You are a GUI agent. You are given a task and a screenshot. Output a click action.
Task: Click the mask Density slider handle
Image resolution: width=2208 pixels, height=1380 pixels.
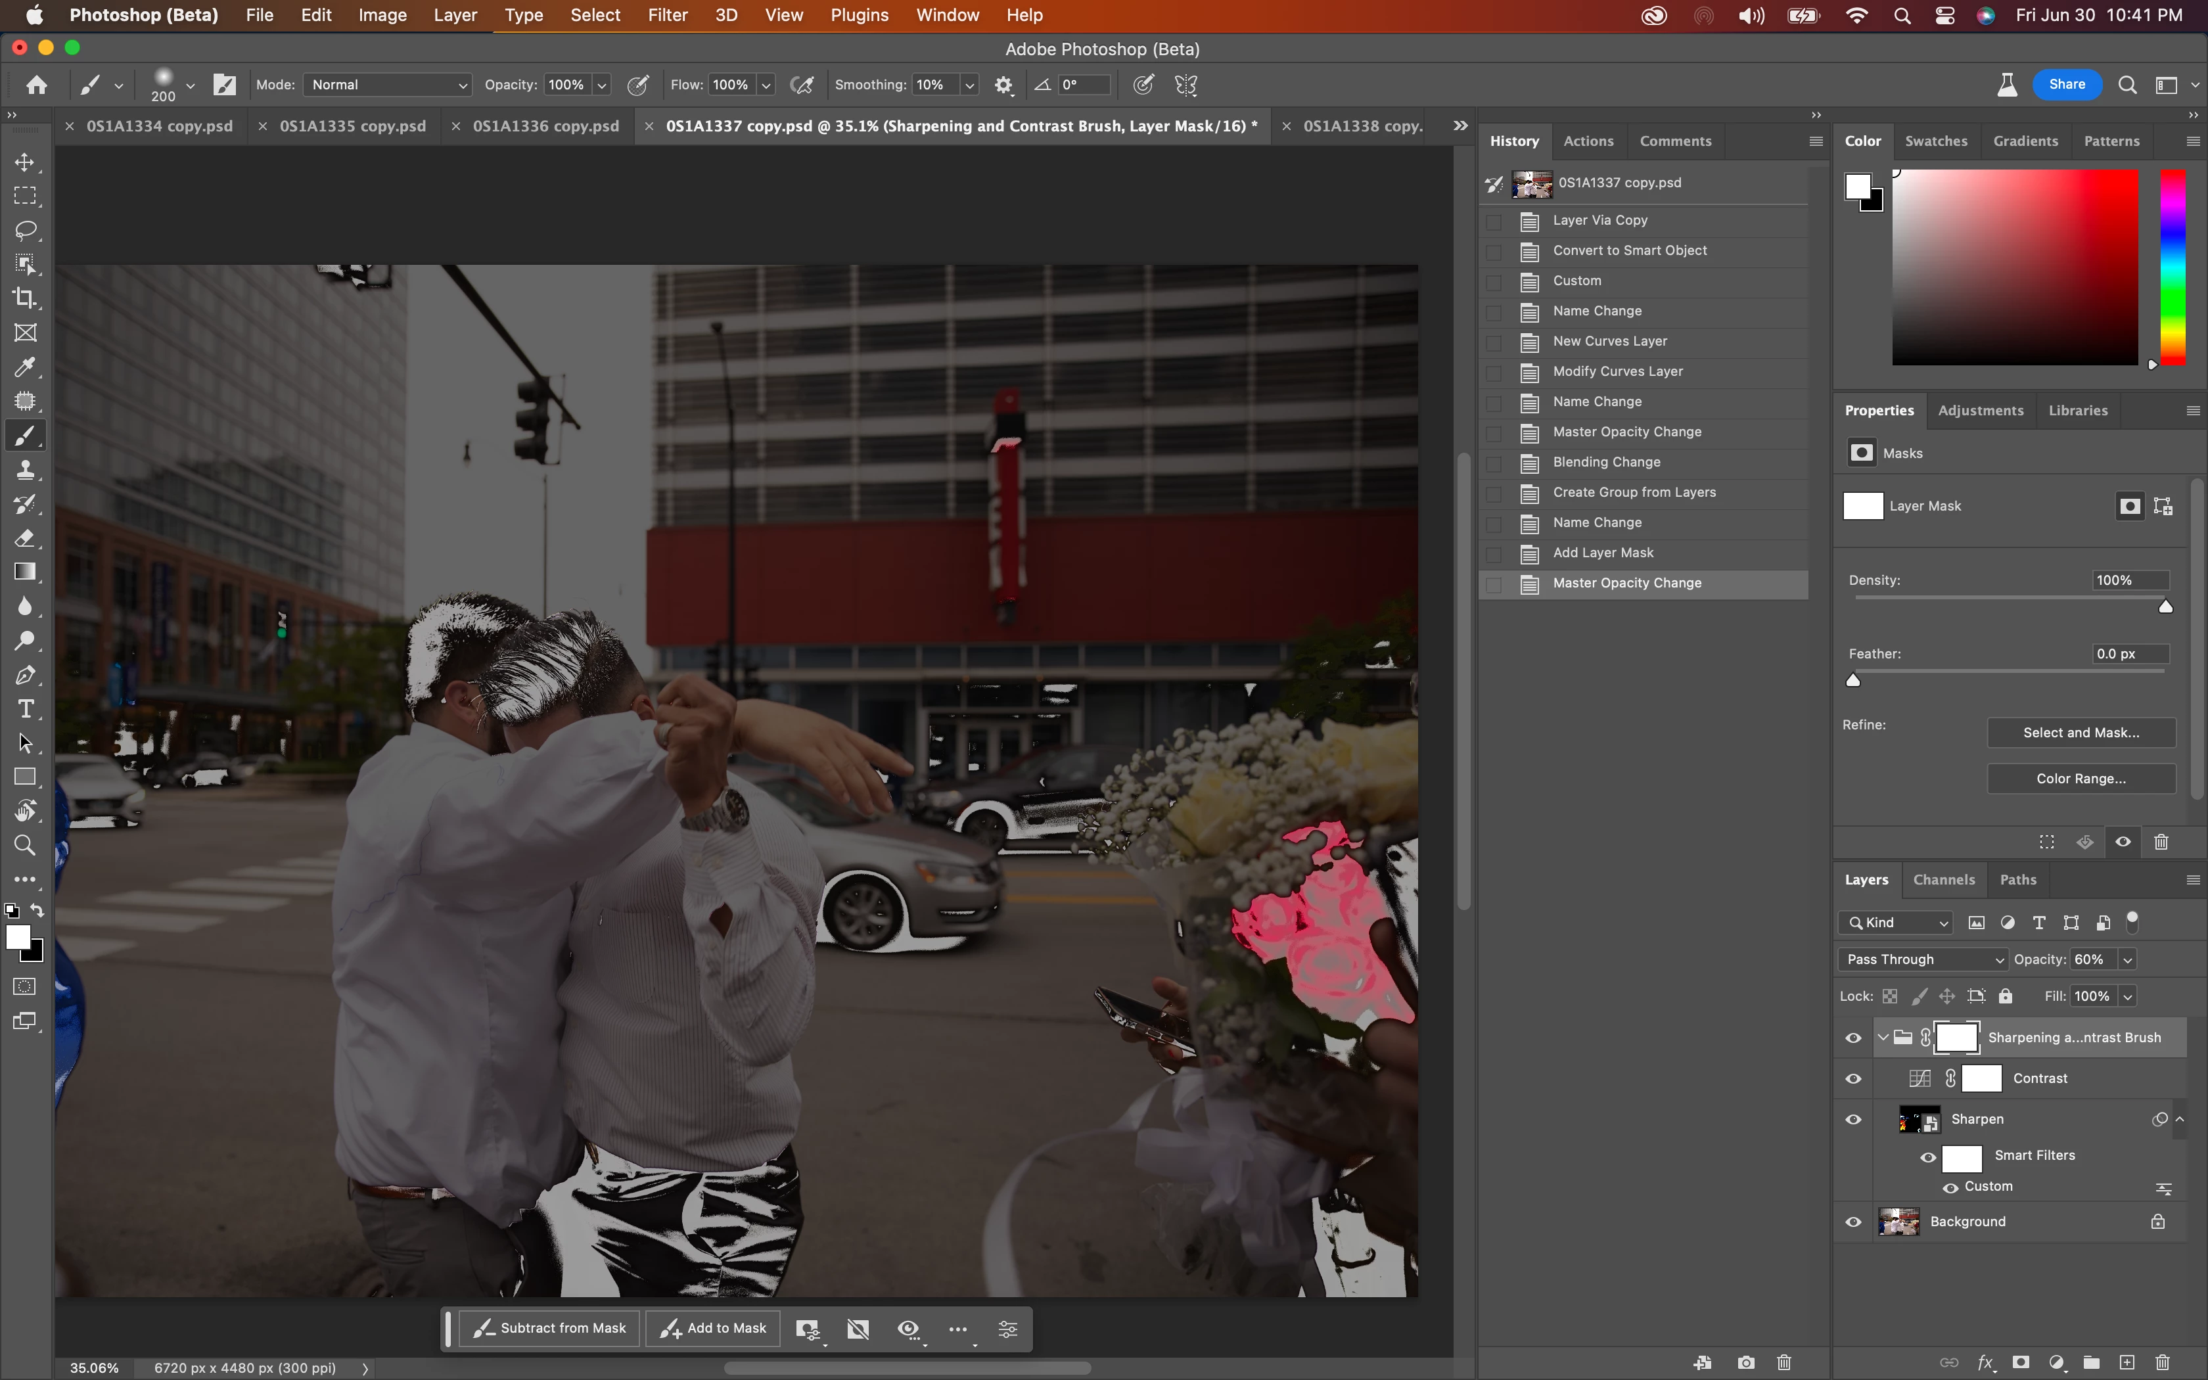(x=2165, y=607)
